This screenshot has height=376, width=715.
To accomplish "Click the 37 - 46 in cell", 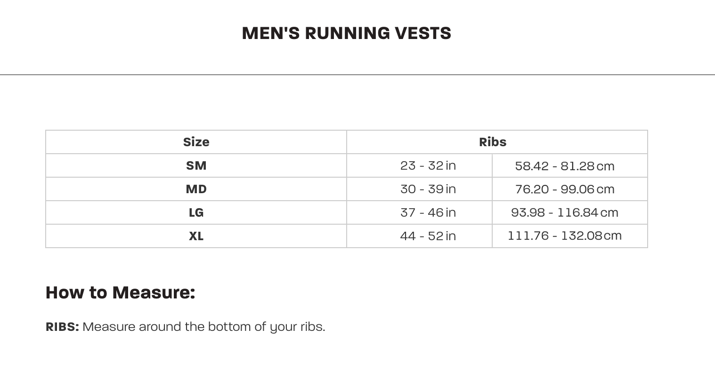I will coord(428,212).
